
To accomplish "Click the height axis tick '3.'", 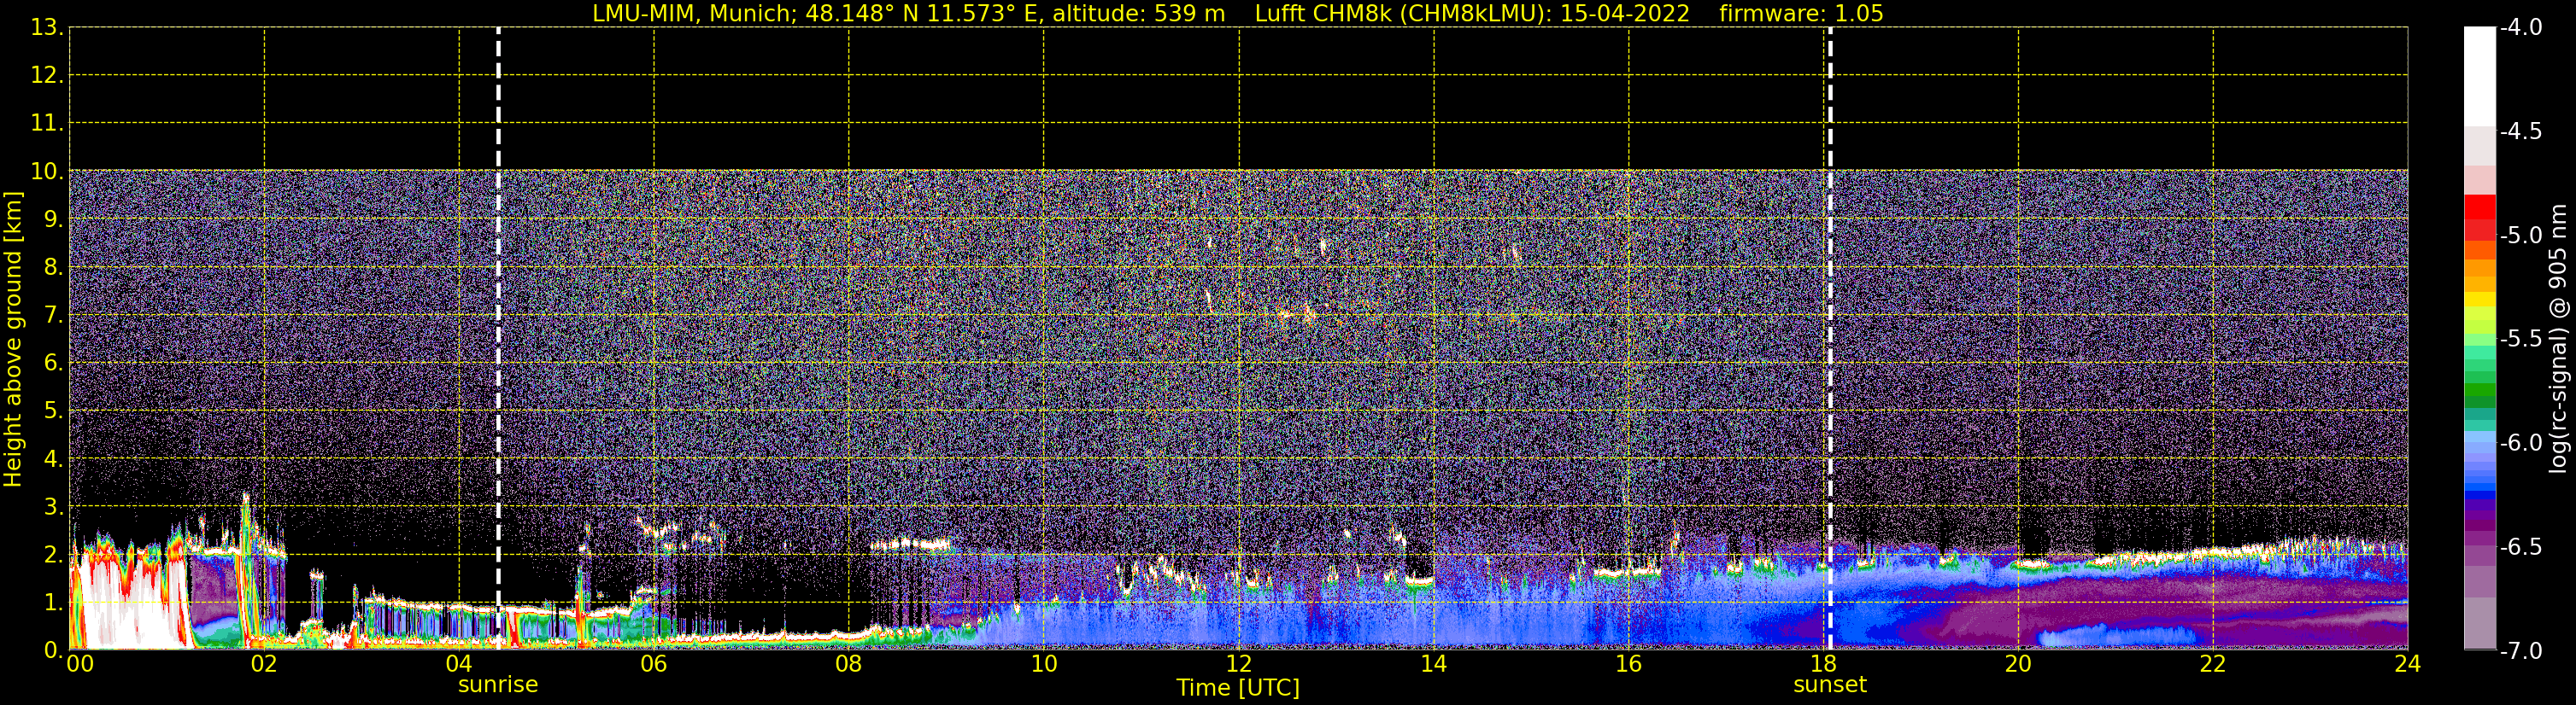I will point(53,506).
